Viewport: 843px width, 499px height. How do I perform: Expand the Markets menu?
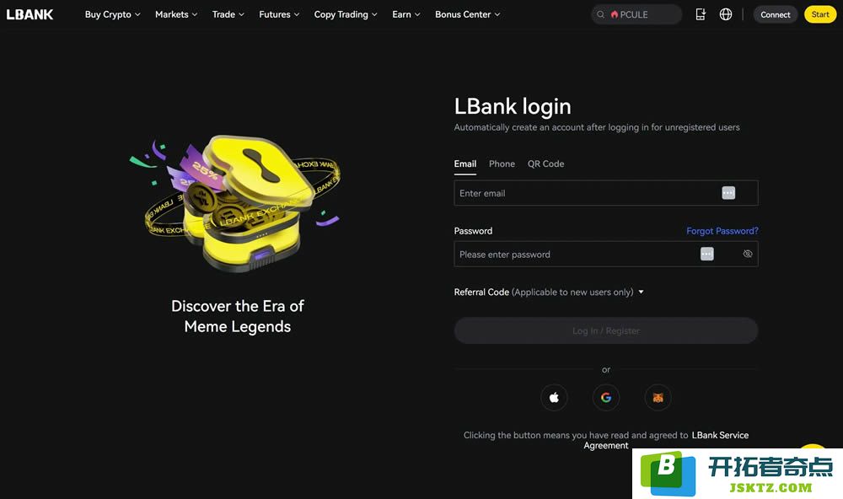pyautogui.click(x=176, y=14)
